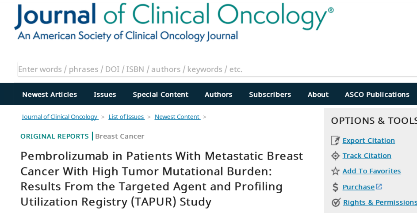This screenshot has width=417, height=213.
Task: Go to Journal of Clinical Oncology breadcrumb
Action: coord(60,117)
